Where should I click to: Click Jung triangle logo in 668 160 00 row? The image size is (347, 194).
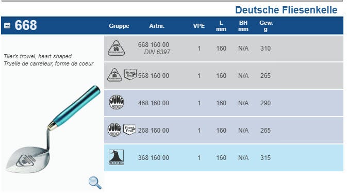(x=116, y=48)
